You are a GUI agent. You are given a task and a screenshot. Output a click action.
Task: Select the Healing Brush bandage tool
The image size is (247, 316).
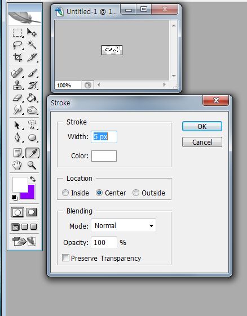tap(17, 73)
